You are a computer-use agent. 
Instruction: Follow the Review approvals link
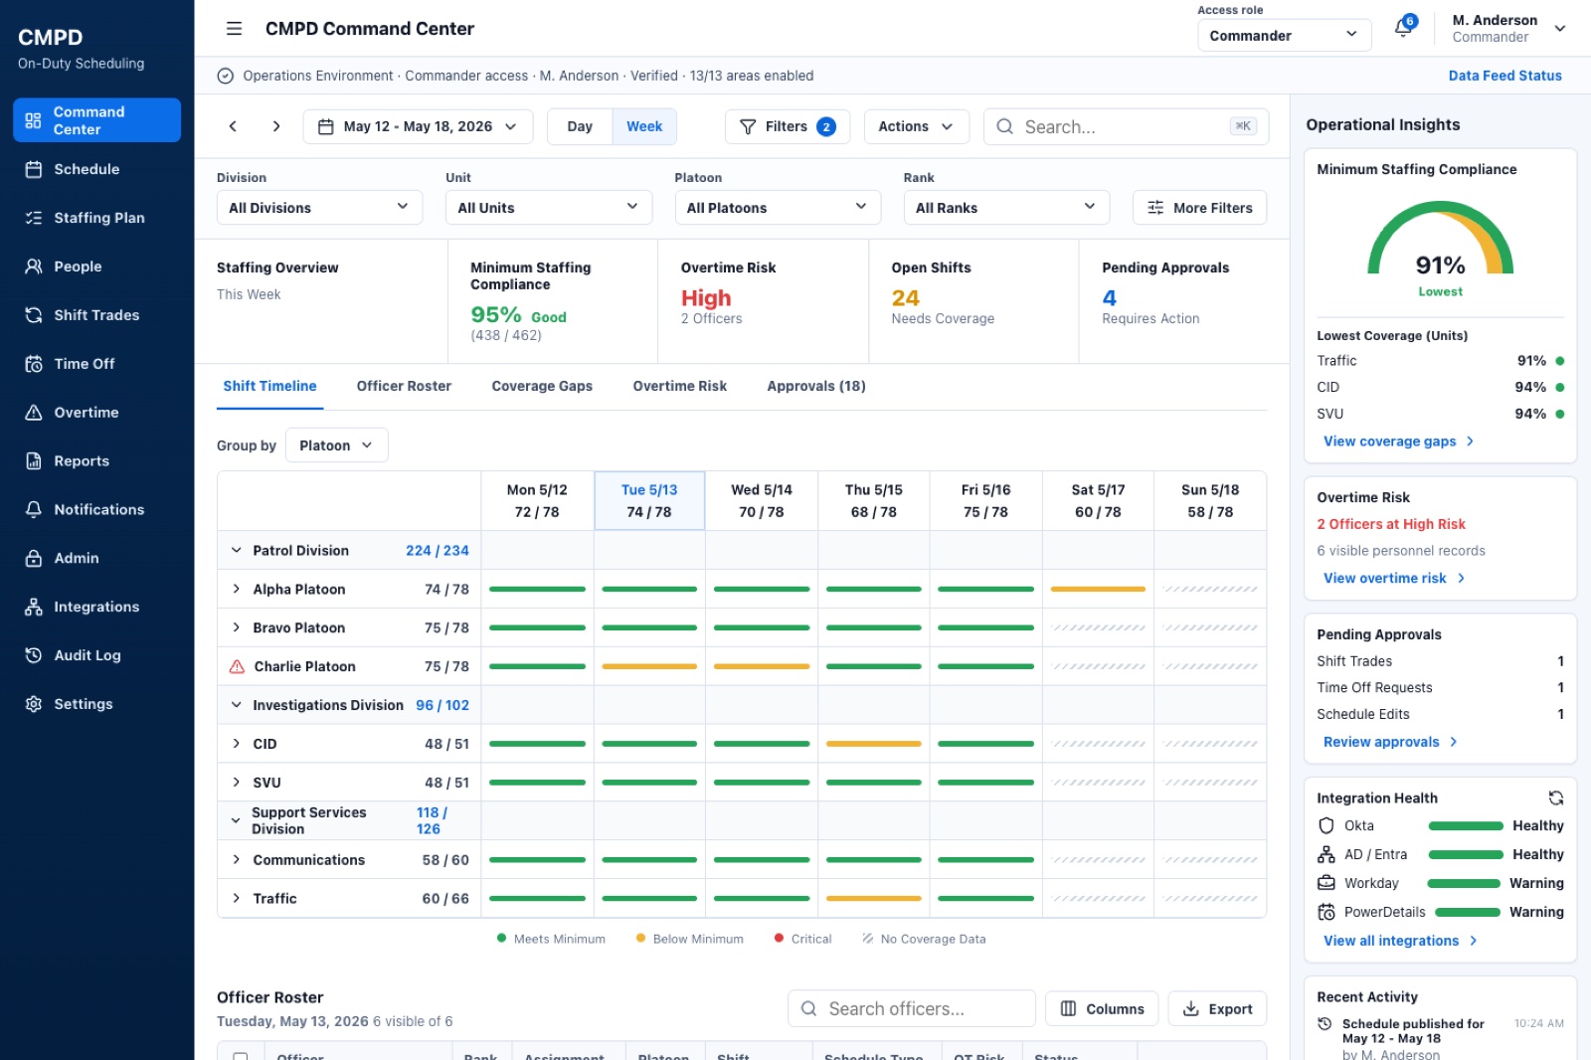tap(1390, 742)
